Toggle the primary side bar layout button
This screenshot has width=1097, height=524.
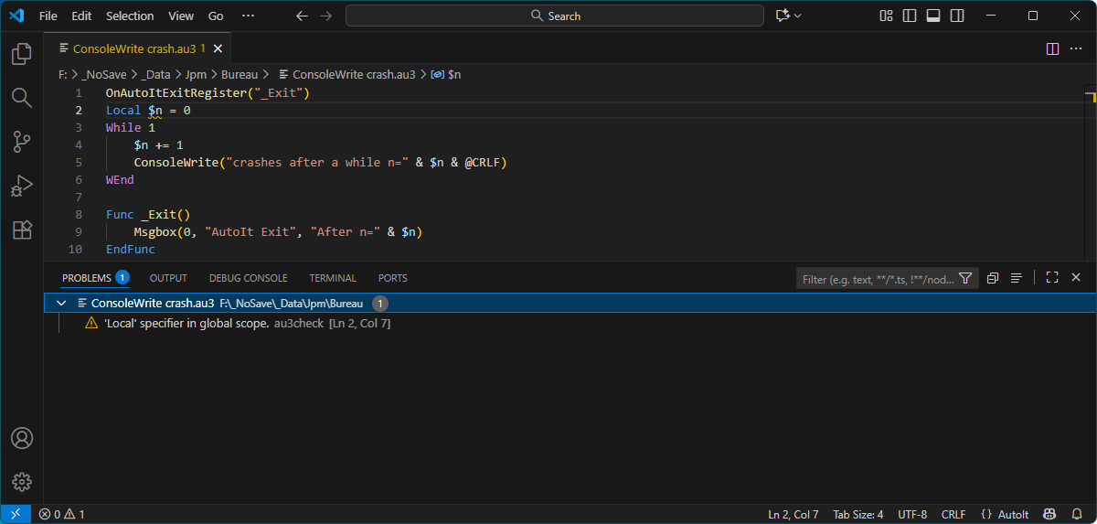[910, 16]
